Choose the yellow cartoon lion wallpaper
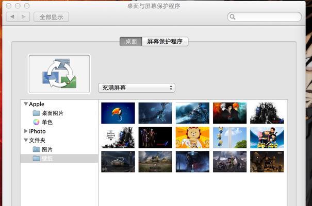The height and width of the screenshot is (206, 312). 192,138
